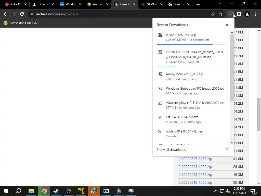Switch to the New Tab tab
This screenshot has width=261, height=196.
click(x=179, y=4)
